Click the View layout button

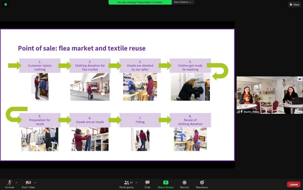point(294,4)
